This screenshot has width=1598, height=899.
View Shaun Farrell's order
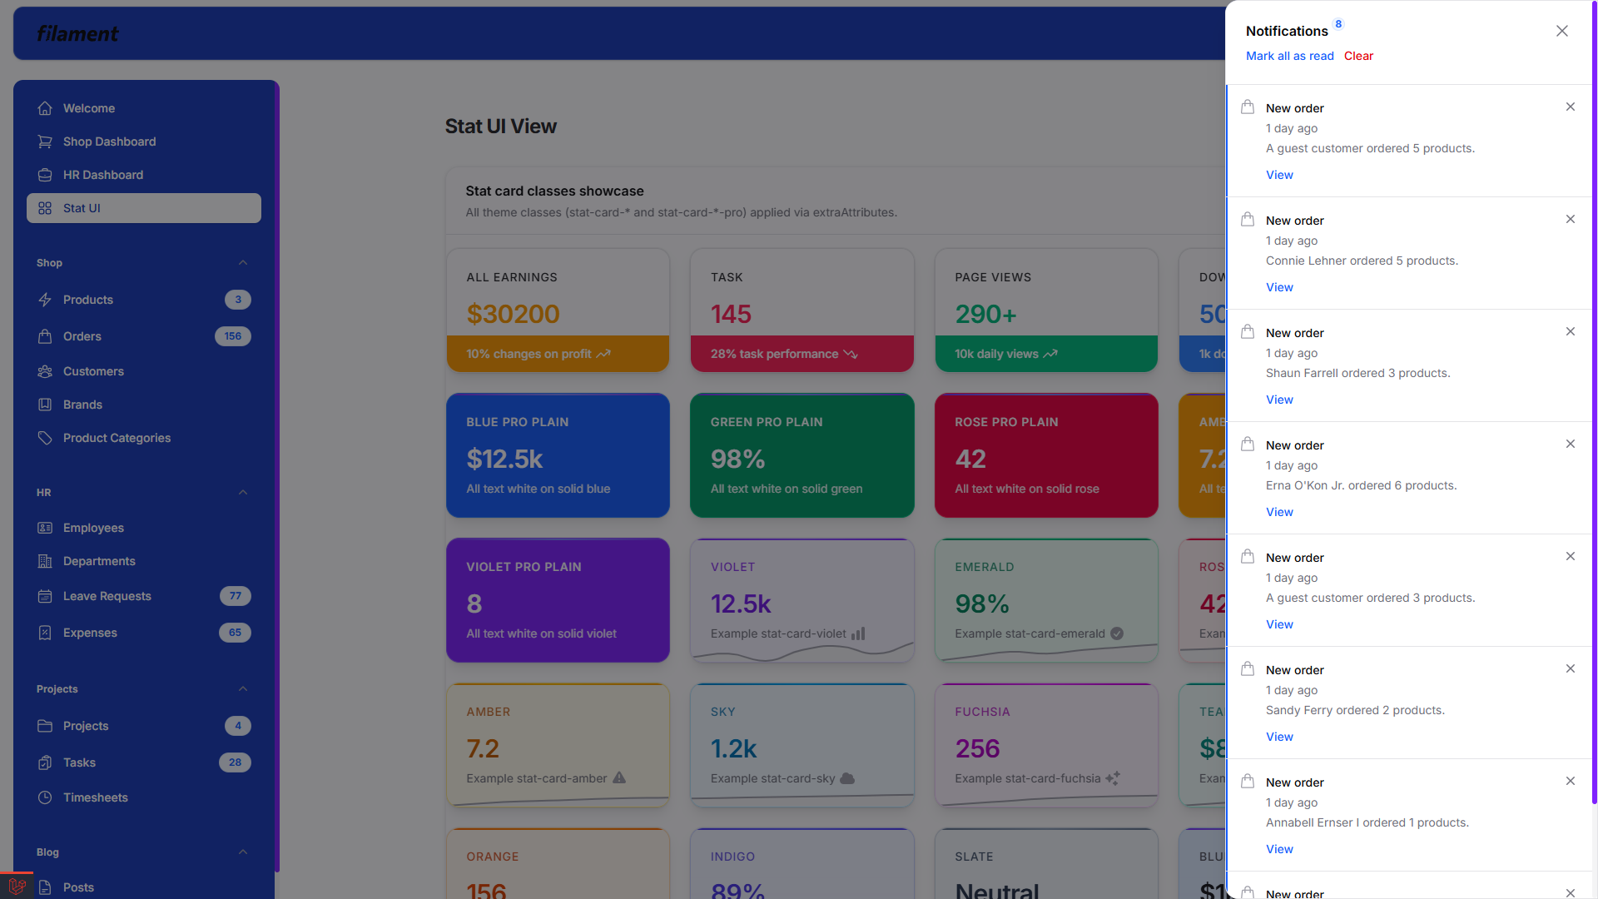[1279, 400]
